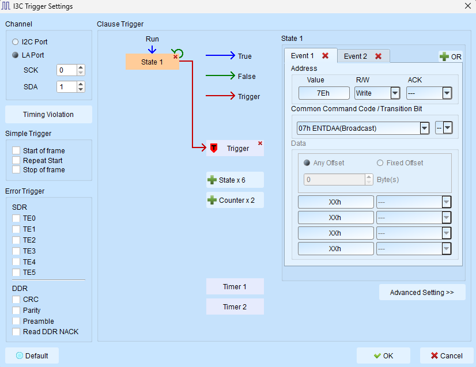Screen dimensions: 476x367
Task: Click the Address Value field showing 7Eh
Action: pos(324,93)
